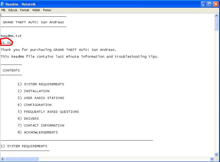220x162 pixels.
Task: Click the line 'This ReadMe file contains'
Action: pyautogui.click(x=80, y=57)
